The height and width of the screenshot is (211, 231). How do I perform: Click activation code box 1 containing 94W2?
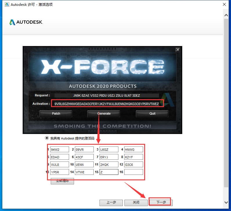59,149
